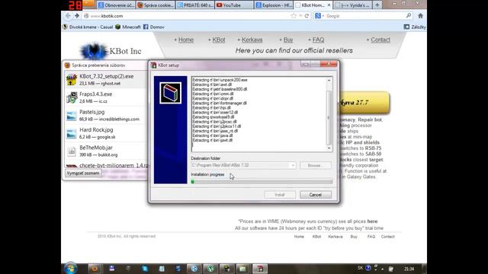Viewport: 488px width, 274px height.
Task: Click the Hard Rock.jpg download thumbnail icon
Action: 72,134
